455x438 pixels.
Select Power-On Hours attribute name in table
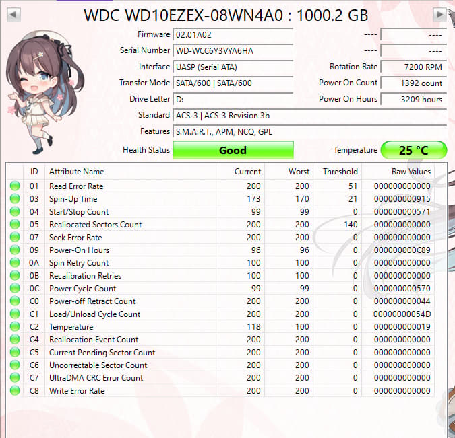[x=80, y=250]
